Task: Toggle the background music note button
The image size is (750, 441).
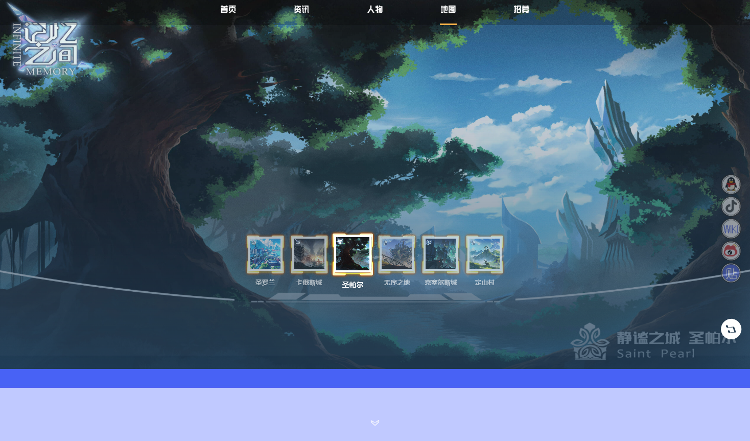Action: coord(731,329)
